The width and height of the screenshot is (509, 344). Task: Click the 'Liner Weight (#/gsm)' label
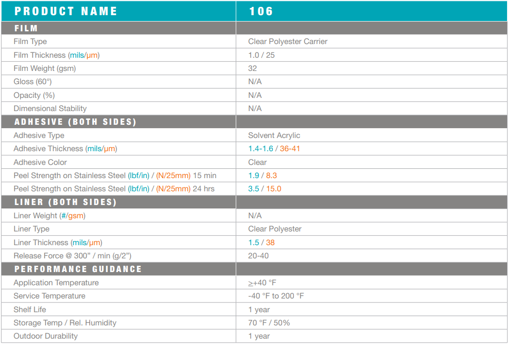tap(49, 216)
